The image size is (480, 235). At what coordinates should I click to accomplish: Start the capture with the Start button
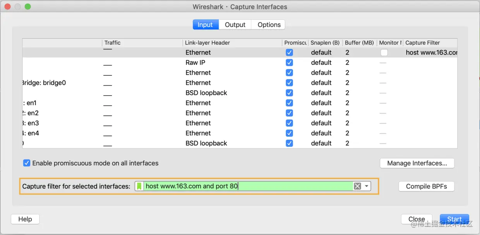[454, 219]
